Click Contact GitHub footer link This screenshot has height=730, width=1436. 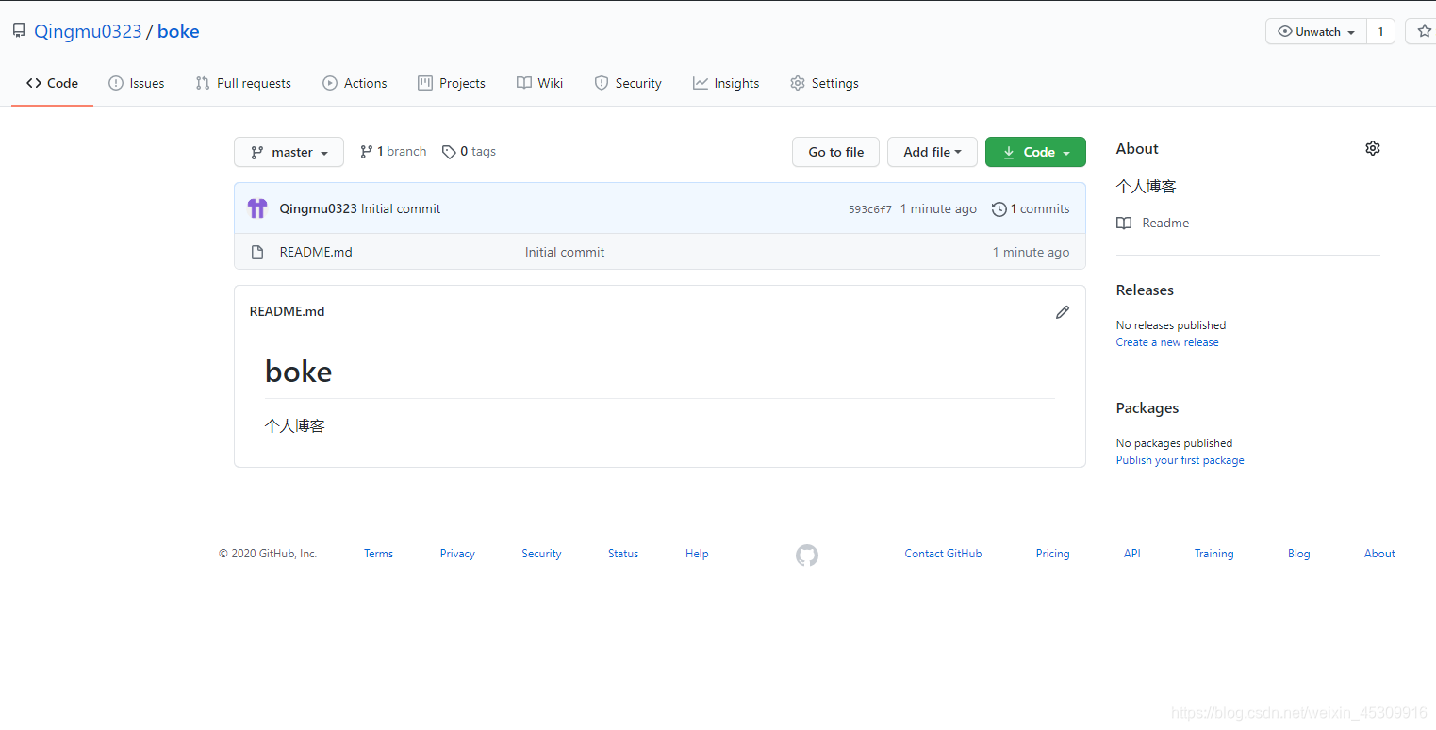click(x=943, y=554)
